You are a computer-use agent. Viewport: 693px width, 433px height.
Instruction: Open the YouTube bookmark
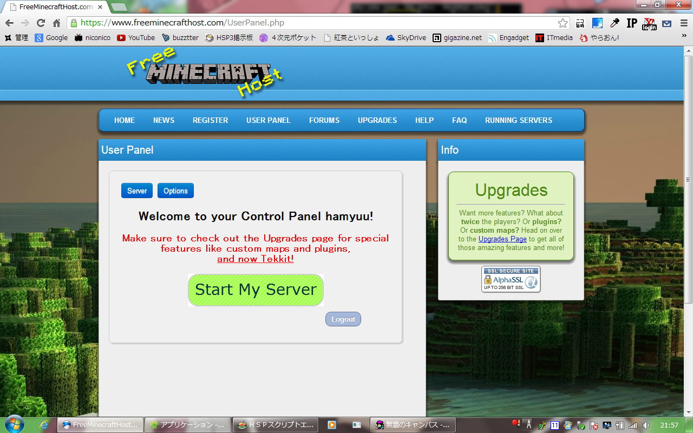136,38
